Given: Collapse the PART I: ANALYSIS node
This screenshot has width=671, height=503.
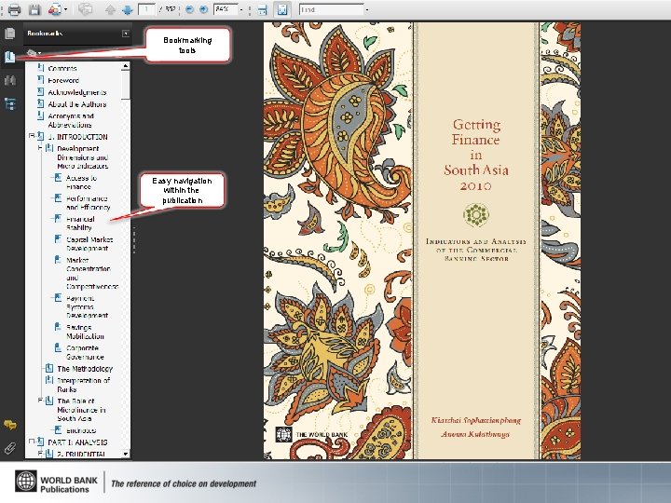Looking at the screenshot, I should click(x=32, y=441).
